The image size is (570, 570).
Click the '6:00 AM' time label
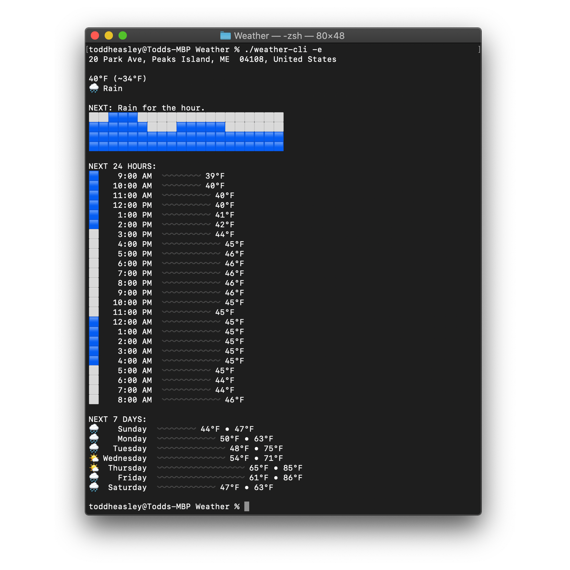(x=135, y=380)
